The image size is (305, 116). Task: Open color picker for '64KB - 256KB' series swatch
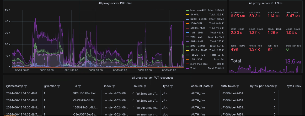(188, 19)
